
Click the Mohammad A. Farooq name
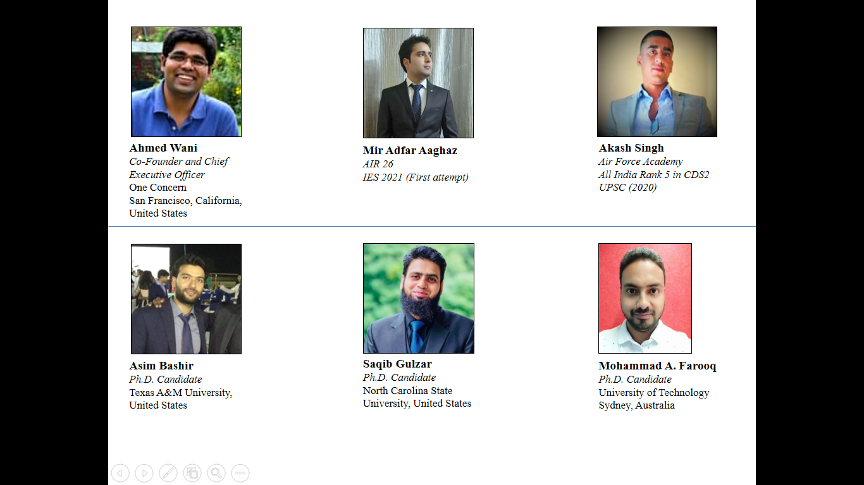click(x=657, y=366)
